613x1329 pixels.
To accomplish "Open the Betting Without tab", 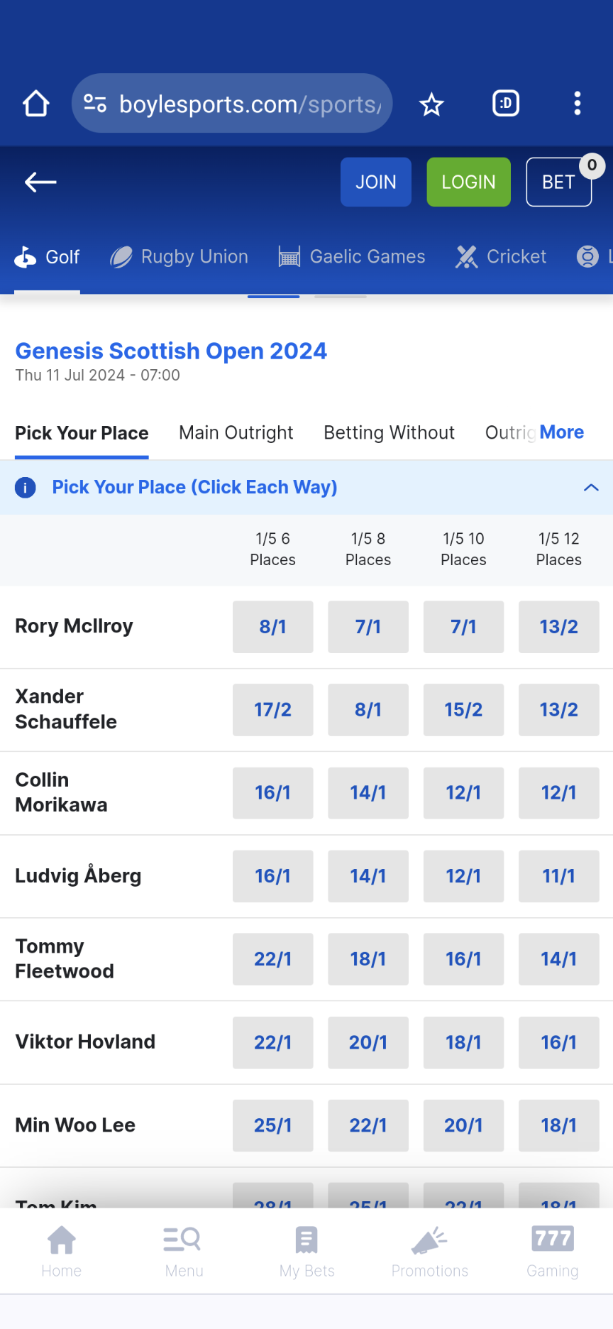I will 389,432.
